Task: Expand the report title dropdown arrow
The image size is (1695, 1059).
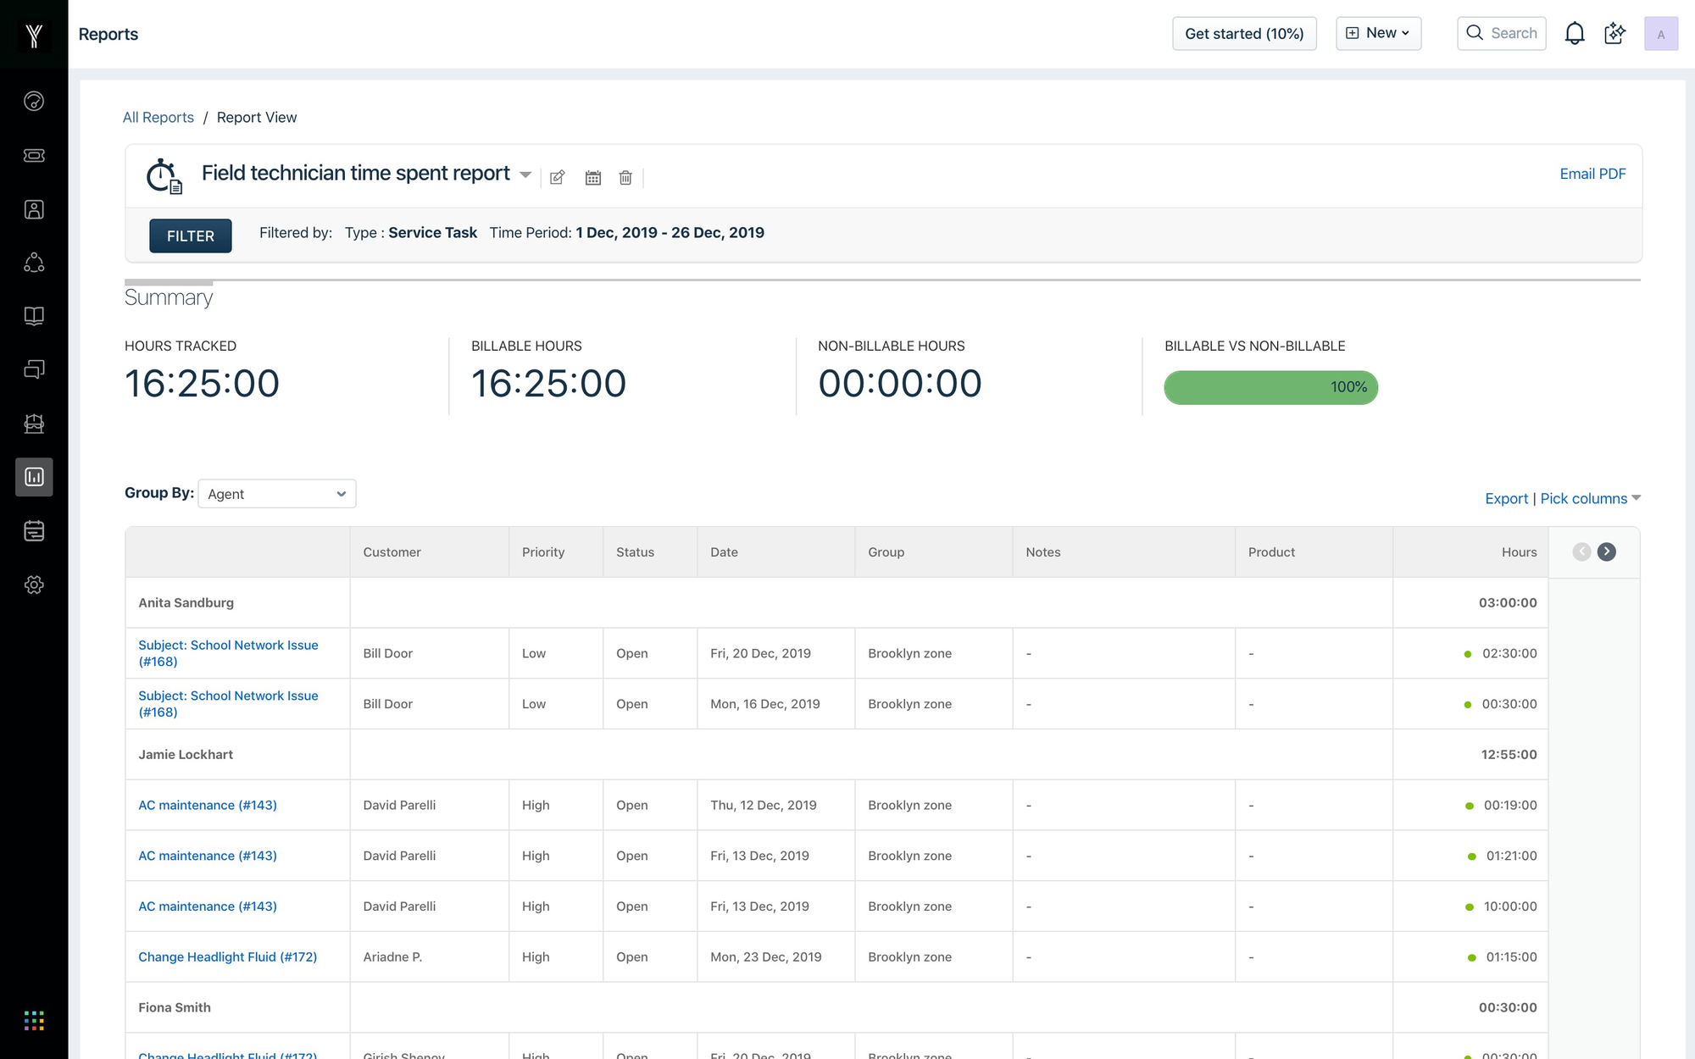Action: (x=525, y=175)
